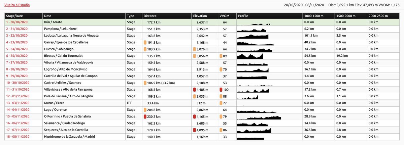Open stage 18 - 08/11/2020 link
Screen dimensions: 404x145
(x=18, y=137)
